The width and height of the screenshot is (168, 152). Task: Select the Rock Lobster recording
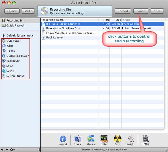click(x=55, y=38)
